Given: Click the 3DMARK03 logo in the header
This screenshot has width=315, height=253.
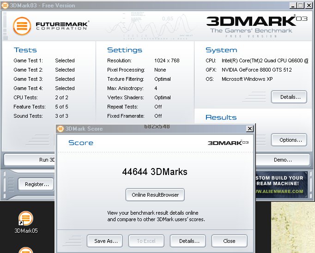Looking at the screenshot, I should point(257,21).
